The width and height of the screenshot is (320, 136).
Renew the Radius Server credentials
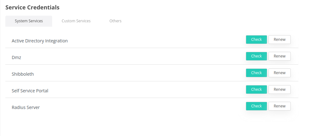tap(279, 106)
